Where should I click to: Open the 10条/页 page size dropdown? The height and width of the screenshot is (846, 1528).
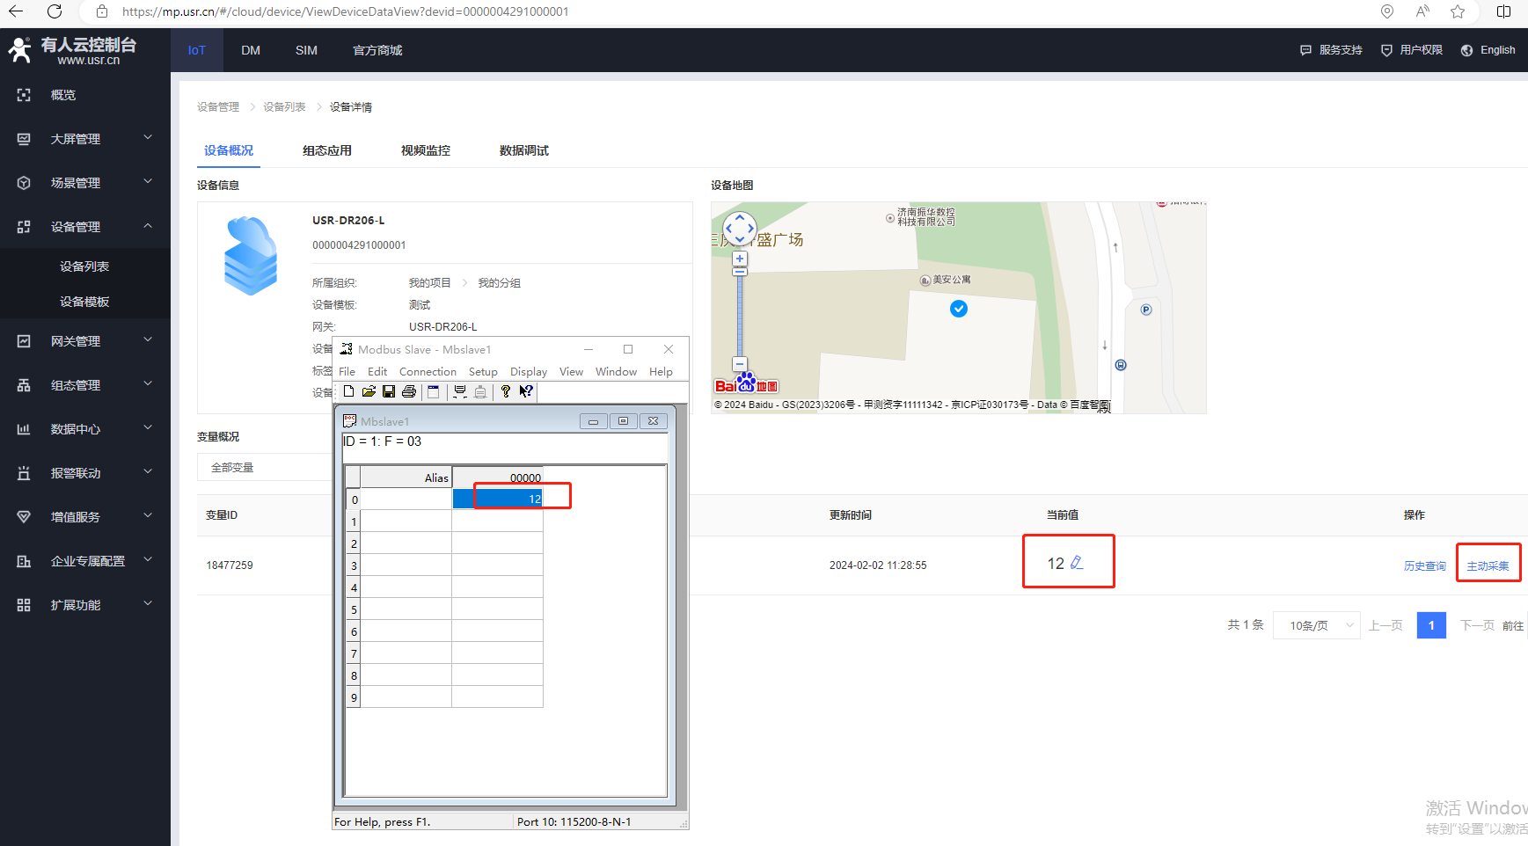click(1316, 625)
